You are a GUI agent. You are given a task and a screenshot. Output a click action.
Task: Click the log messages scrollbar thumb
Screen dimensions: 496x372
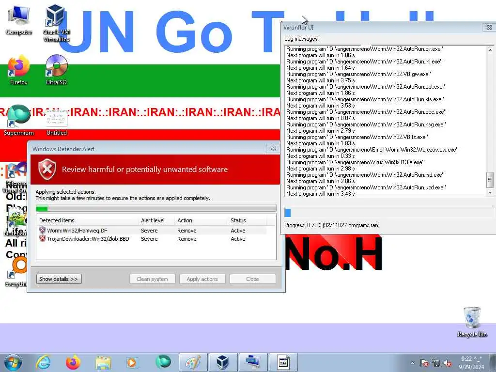click(490, 180)
